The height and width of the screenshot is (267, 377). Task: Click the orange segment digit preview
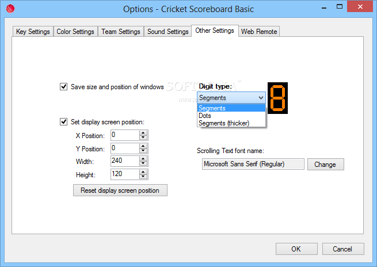[277, 98]
